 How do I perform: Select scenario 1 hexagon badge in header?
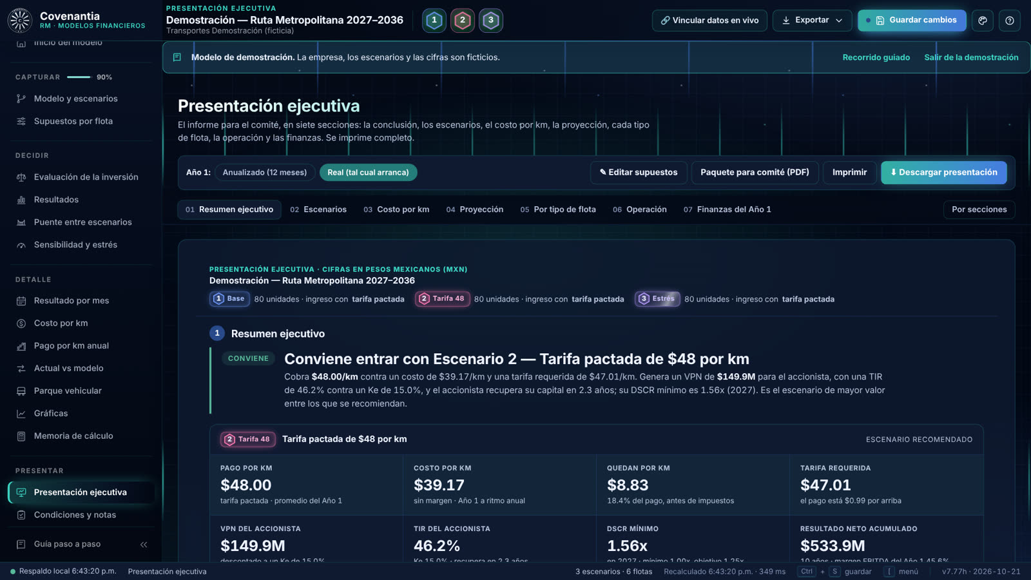click(x=434, y=21)
